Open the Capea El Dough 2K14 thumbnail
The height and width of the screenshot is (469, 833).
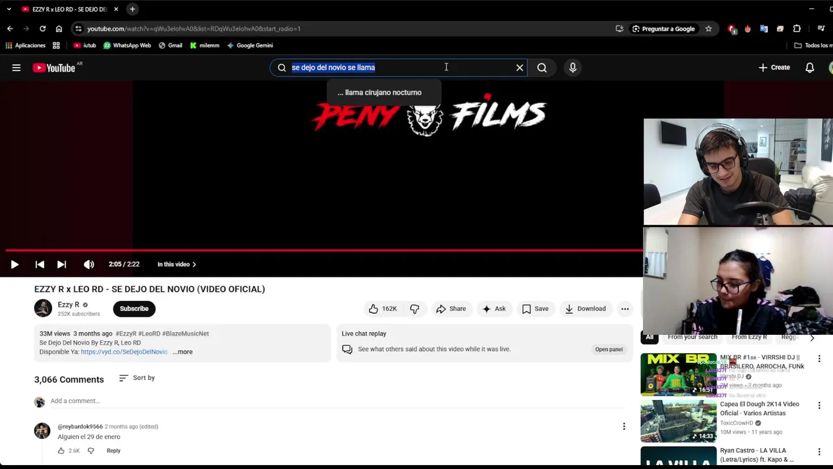[x=678, y=421]
